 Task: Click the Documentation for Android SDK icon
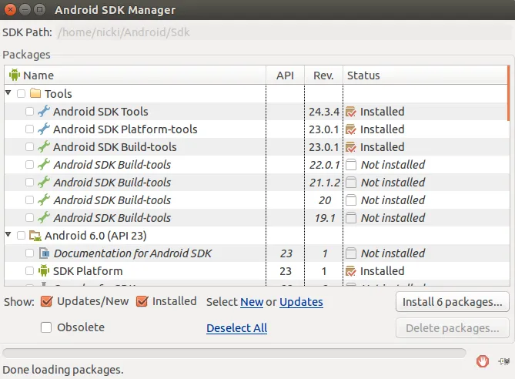(44, 253)
